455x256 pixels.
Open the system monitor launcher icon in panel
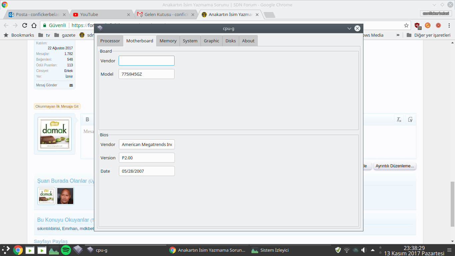point(54,250)
